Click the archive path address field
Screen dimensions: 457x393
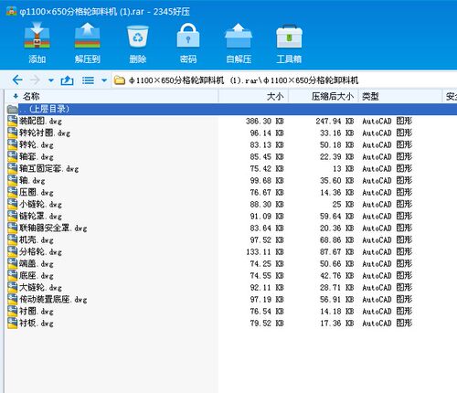pyautogui.click(x=285, y=80)
